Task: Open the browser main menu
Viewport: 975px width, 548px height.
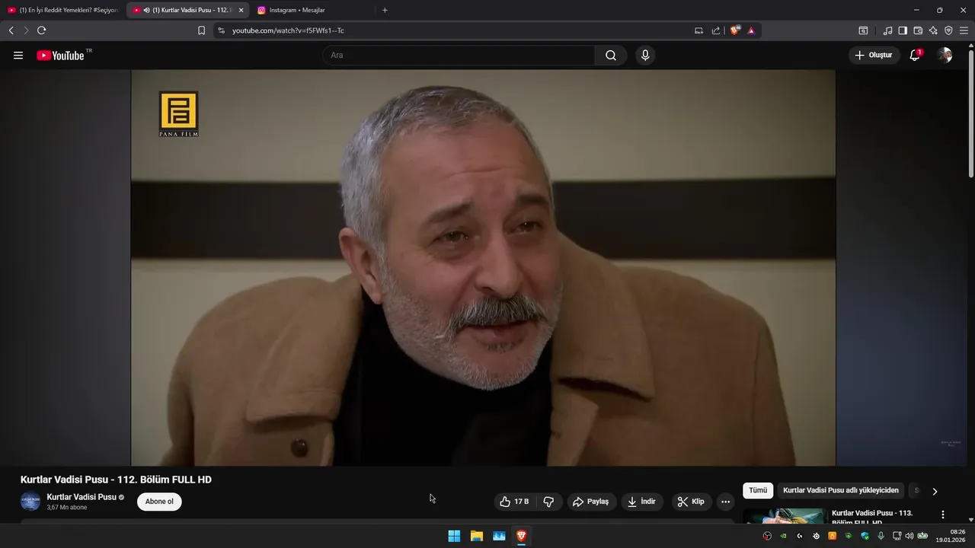Action: coord(964,30)
